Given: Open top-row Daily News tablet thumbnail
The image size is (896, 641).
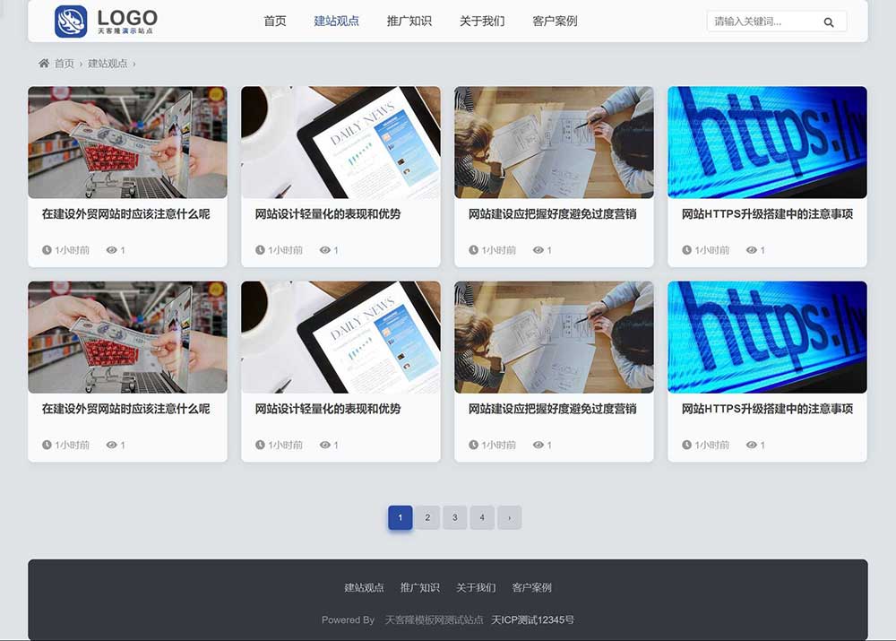Looking at the screenshot, I should 340,143.
